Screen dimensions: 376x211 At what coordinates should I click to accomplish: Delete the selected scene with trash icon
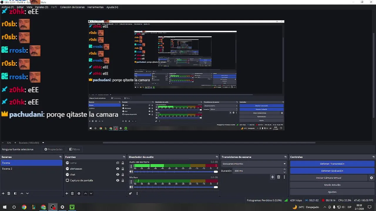[x=9, y=193]
